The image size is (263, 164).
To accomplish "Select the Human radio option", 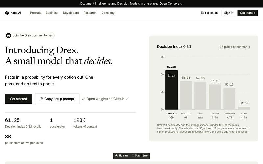I will tap(122, 155).
